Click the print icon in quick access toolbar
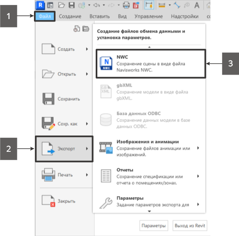 point(126,5)
